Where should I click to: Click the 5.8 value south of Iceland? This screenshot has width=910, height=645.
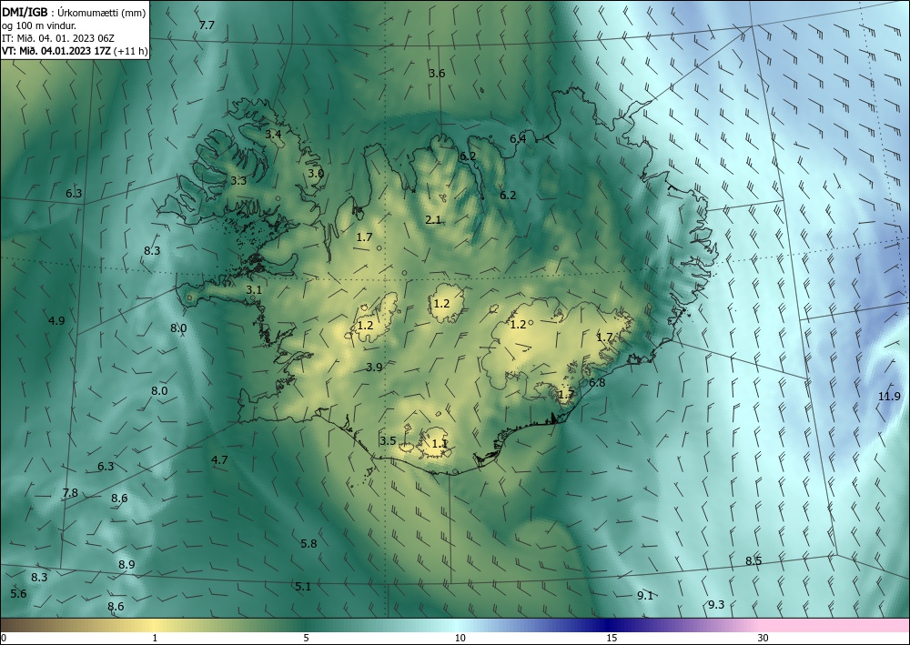(308, 543)
